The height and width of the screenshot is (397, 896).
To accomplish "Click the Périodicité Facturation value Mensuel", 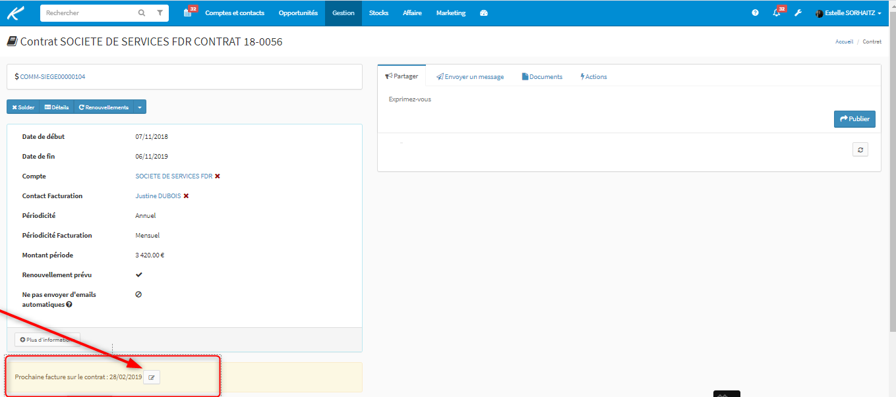I will pyautogui.click(x=148, y=236).
